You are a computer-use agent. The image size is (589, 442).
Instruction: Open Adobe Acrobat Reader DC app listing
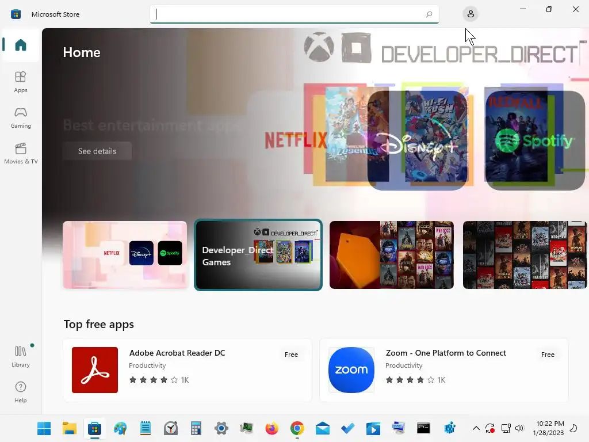[188, 370]
